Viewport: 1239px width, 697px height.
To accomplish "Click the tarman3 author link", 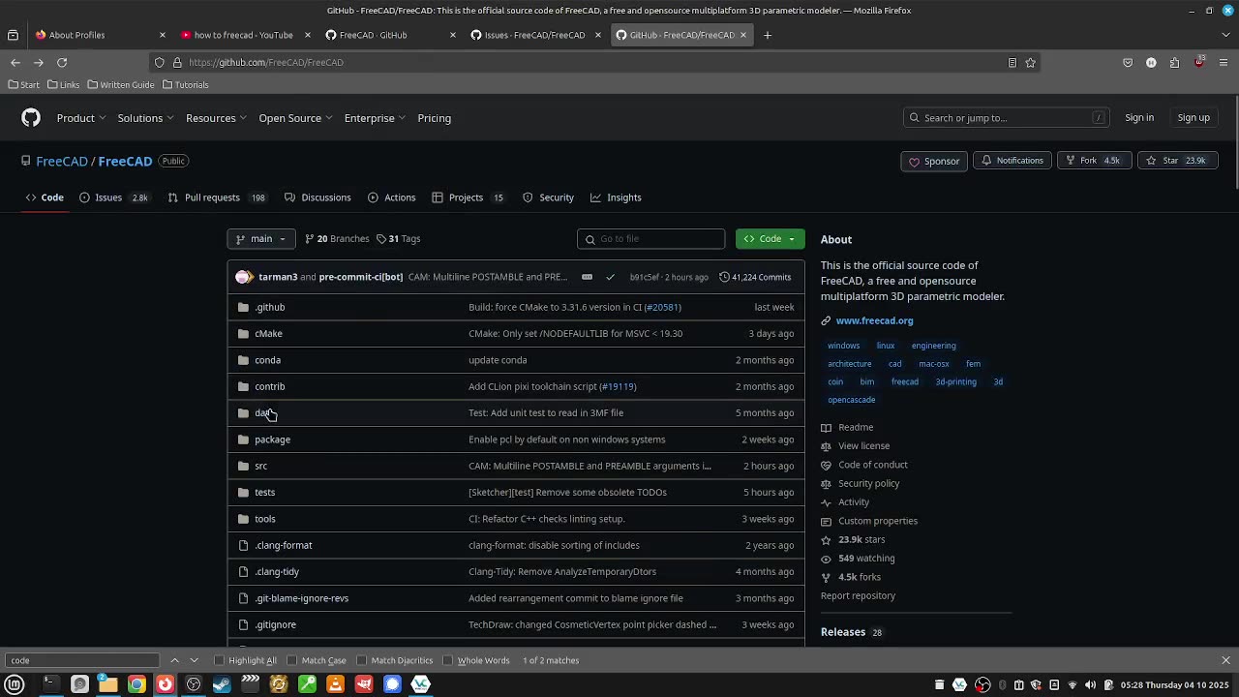I will tap(278, 277).
